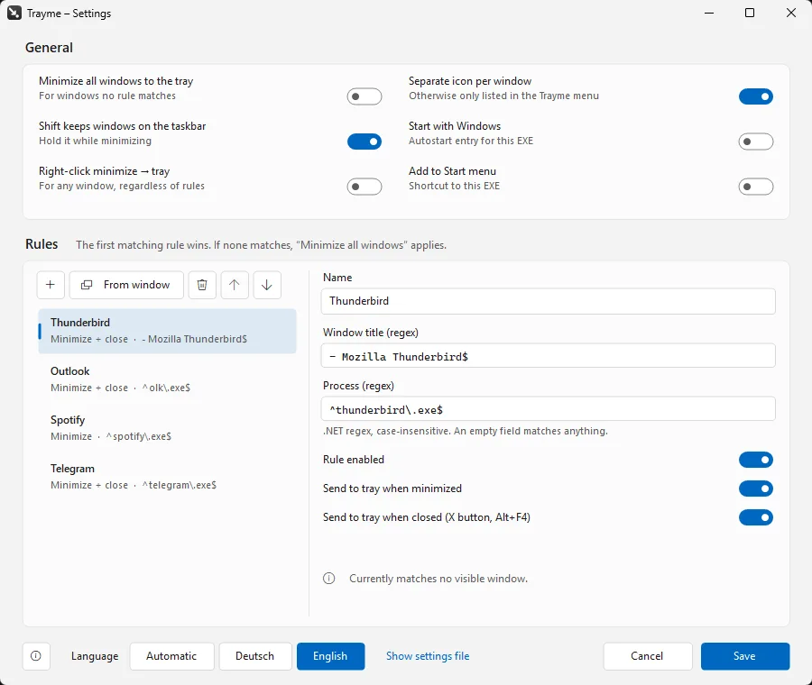Screen dimensions: 812x685
Task: Select the Outlook rule
Action: coord(167,379)
